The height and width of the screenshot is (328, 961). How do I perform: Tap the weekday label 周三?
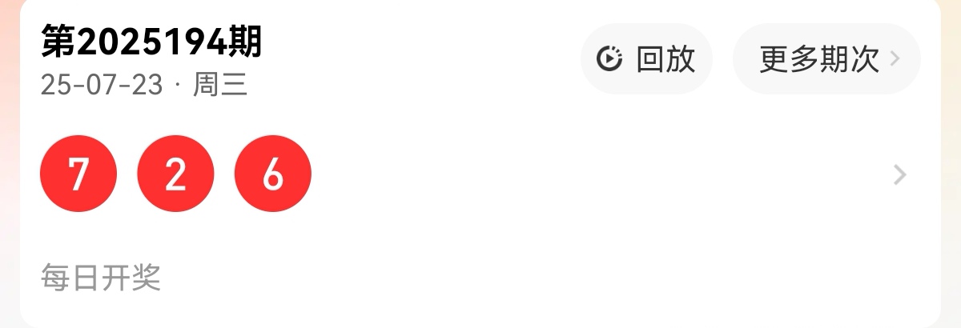220,84
